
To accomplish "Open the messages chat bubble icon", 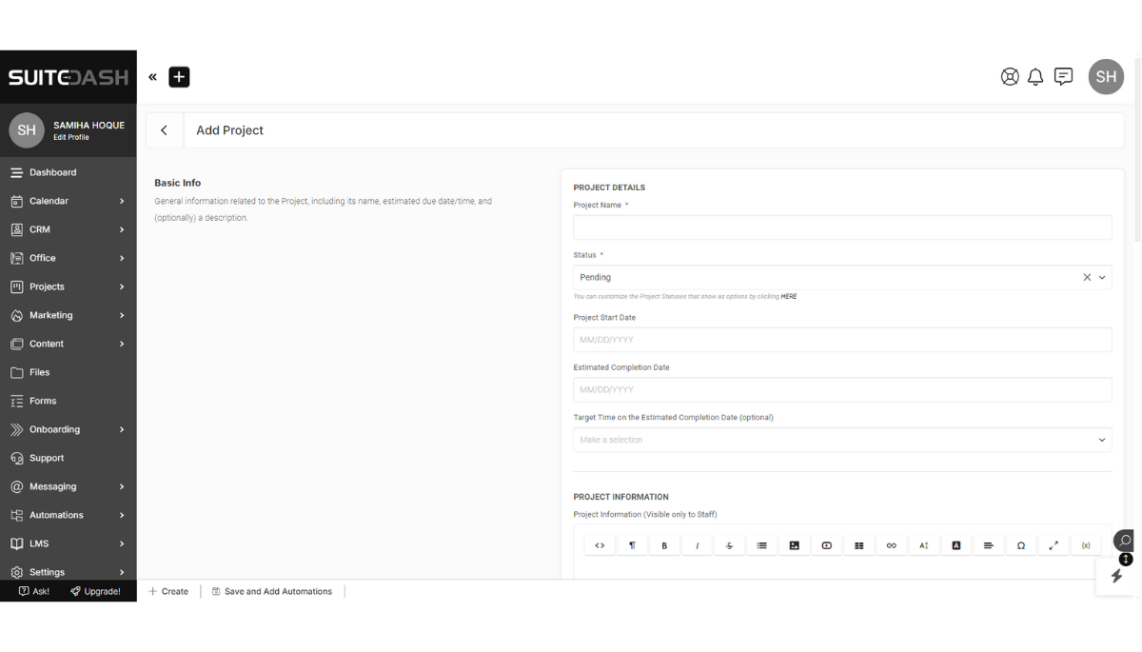I will click(x=1063, y=76).
